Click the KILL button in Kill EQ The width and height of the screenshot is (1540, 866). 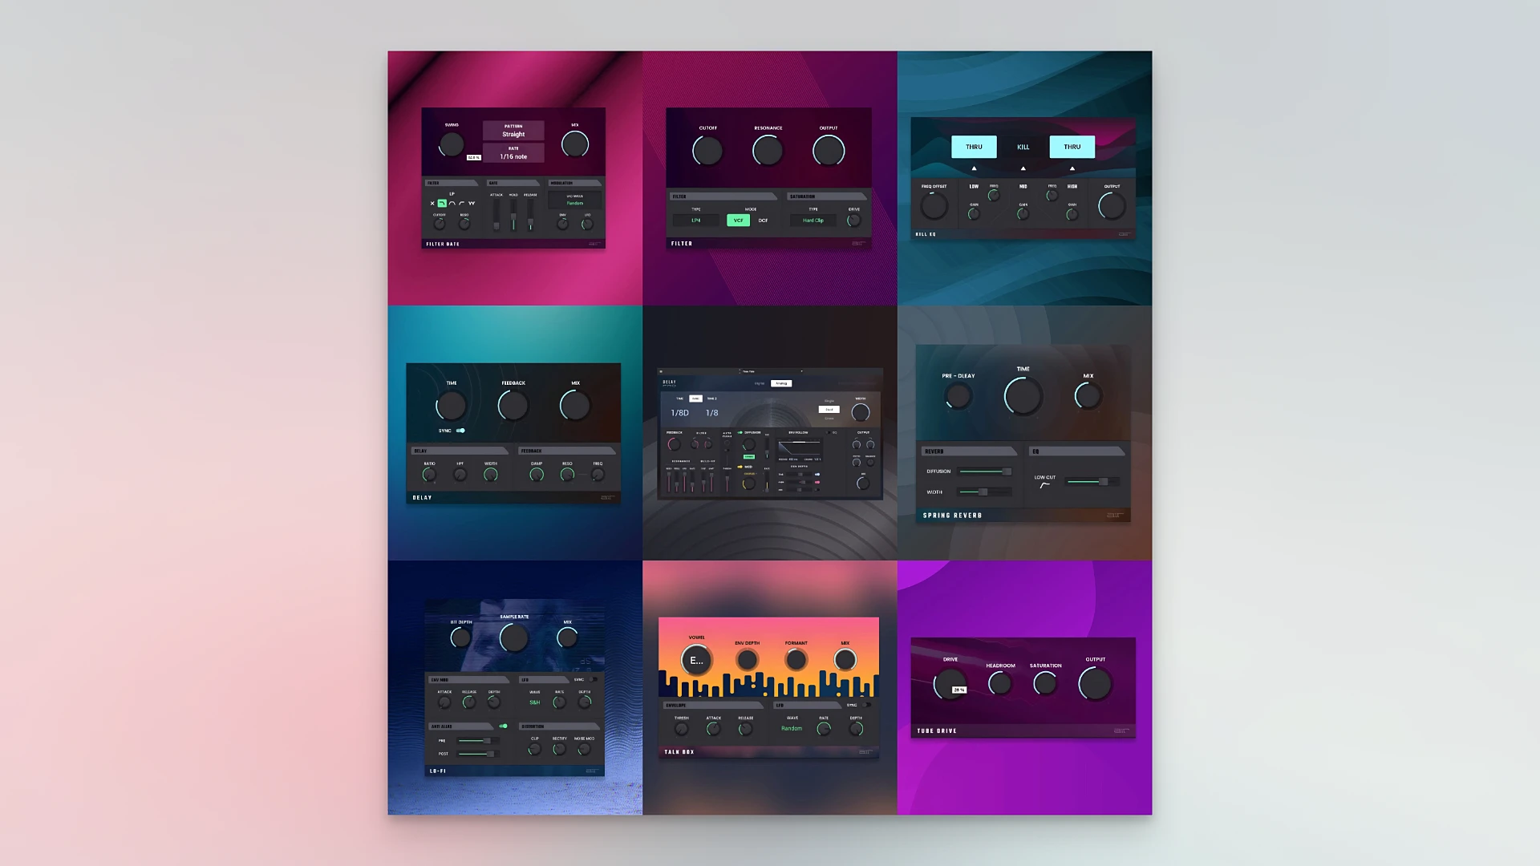(x=1023, y=147)
